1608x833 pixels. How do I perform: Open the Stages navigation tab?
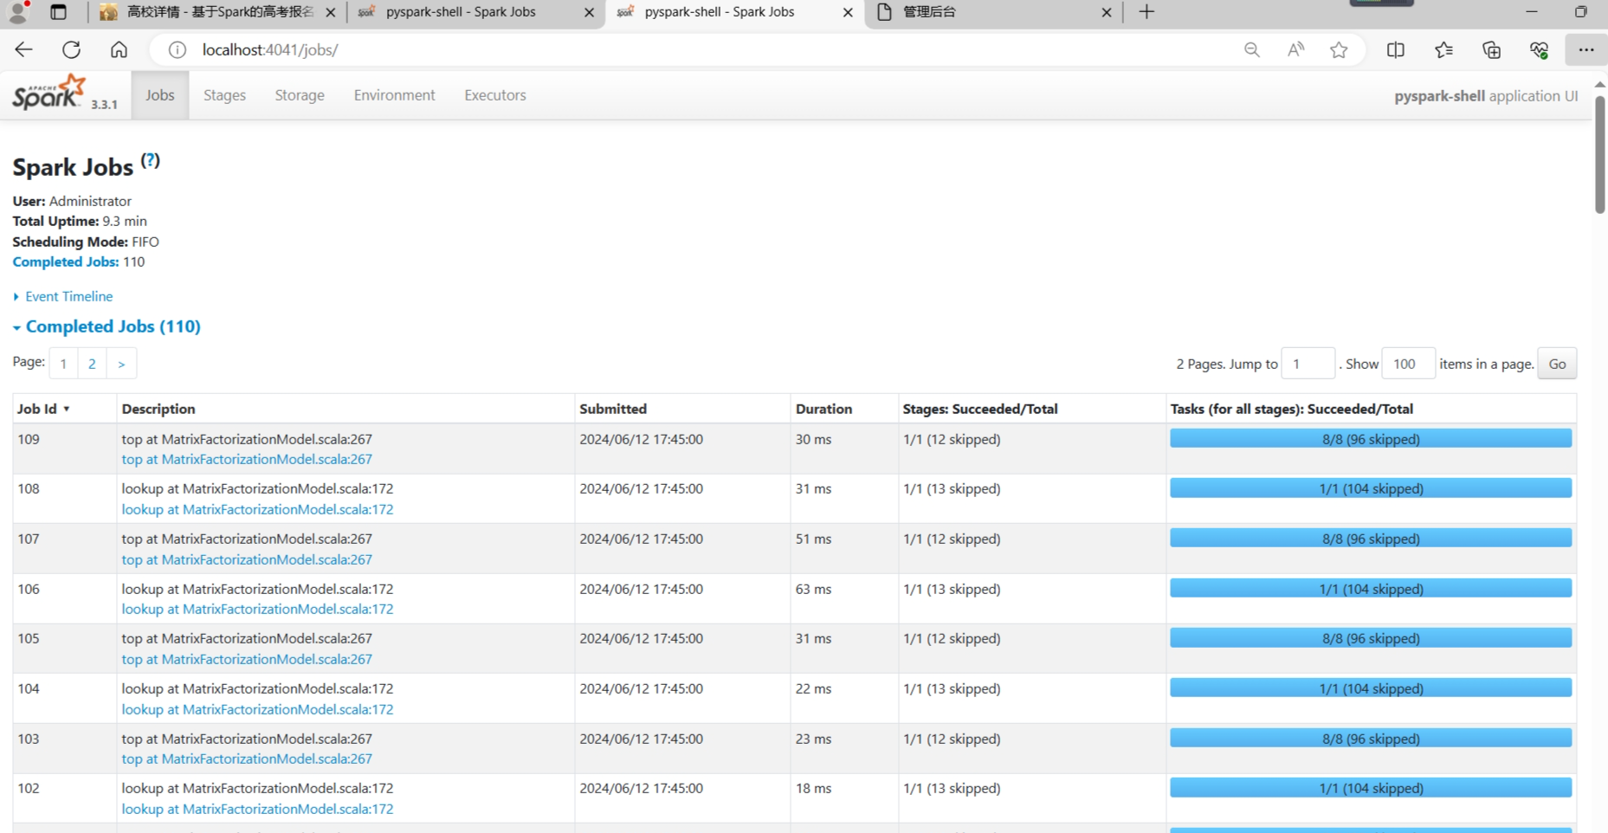coord(224,95)
